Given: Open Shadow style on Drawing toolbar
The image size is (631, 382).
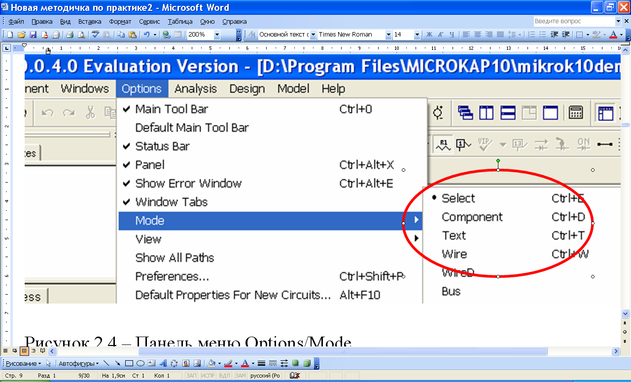Looking at the screenshot, I should pyautogui.click(x=295, y=363).
